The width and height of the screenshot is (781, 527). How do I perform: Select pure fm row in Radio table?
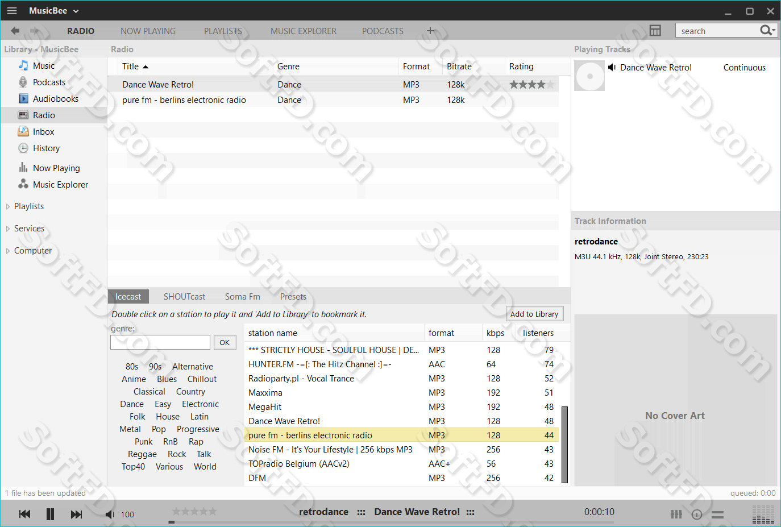pos(333,100)
